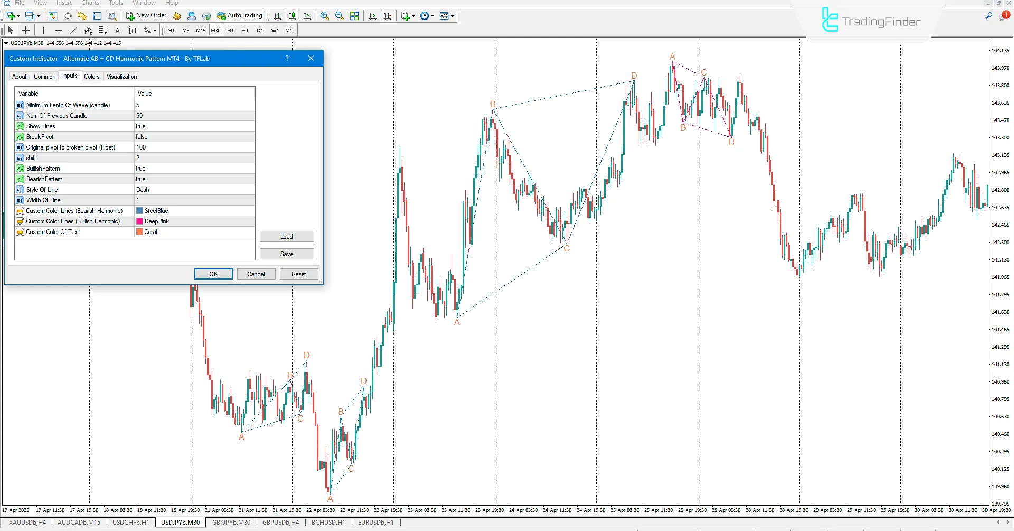Open the Charts menu
The width and height of the screenshot is (1014, 531).
click(90, 3)
